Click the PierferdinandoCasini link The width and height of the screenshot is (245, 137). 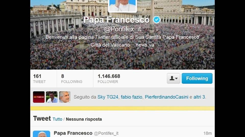(x=166, y=97)
